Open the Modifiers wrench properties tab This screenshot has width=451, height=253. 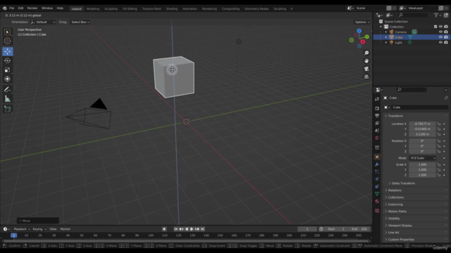click(377, 164)
